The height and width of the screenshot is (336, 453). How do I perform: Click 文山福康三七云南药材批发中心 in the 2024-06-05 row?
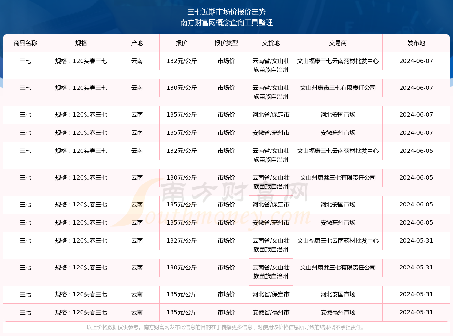(338, 151)
